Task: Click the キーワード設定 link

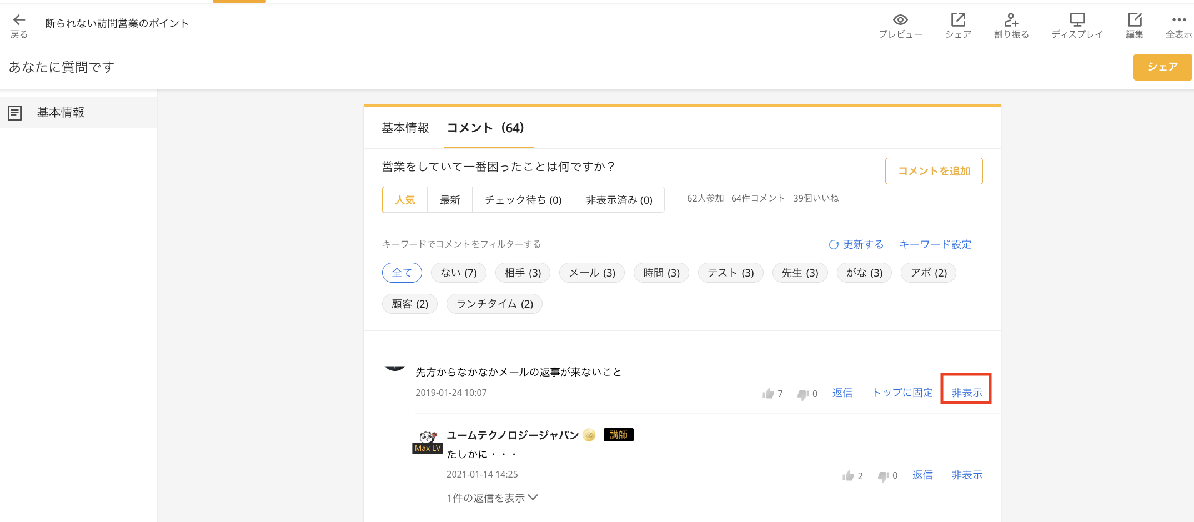Action: pos(935,244)
